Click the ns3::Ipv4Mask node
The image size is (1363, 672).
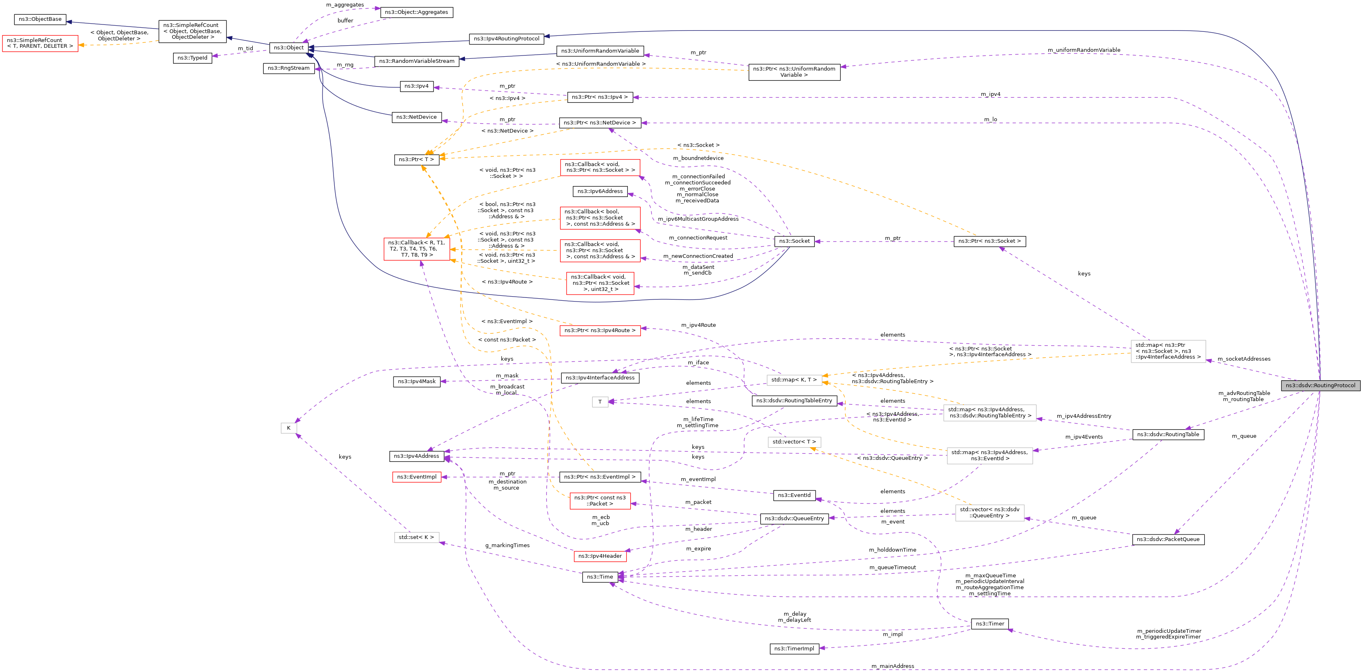pyautogui.click(x=416, y=381)
